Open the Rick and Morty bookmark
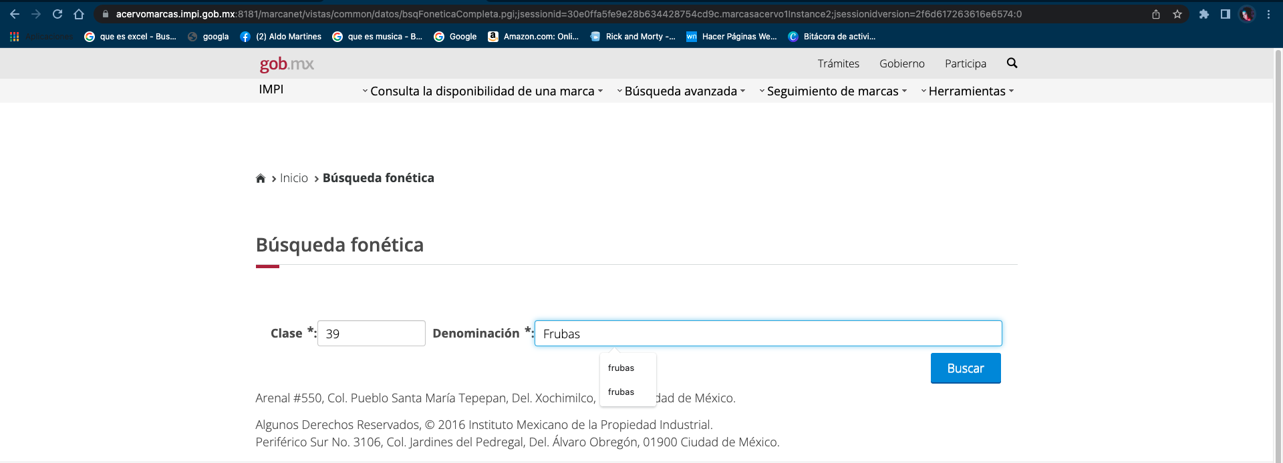 click(x=633, y=37)
